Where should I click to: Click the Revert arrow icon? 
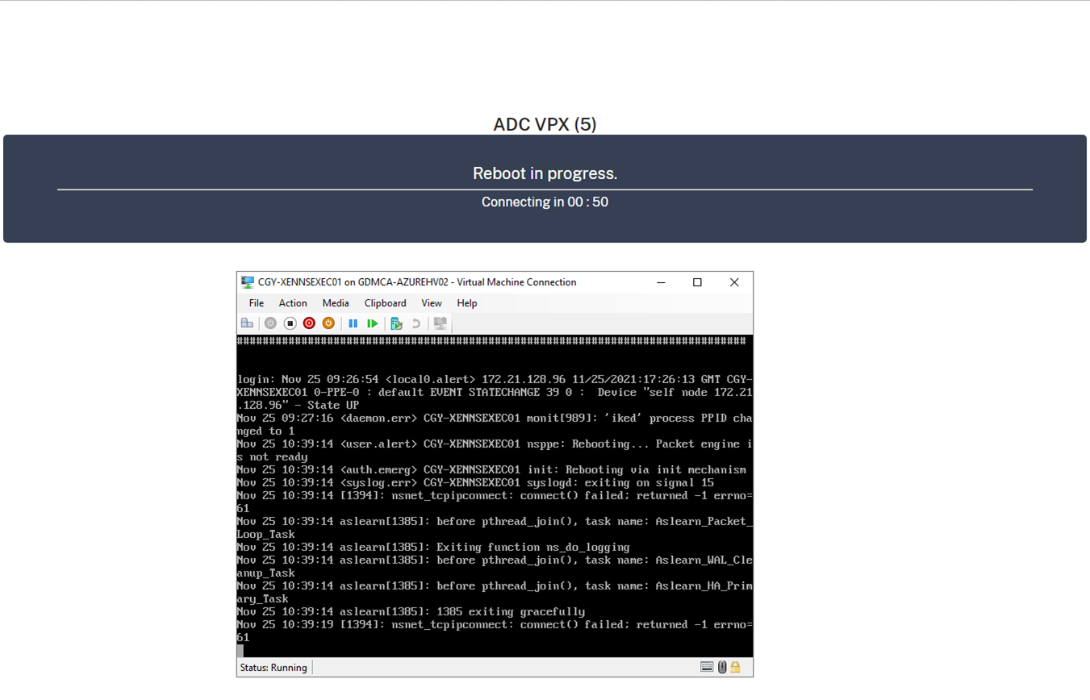[416, 323]
